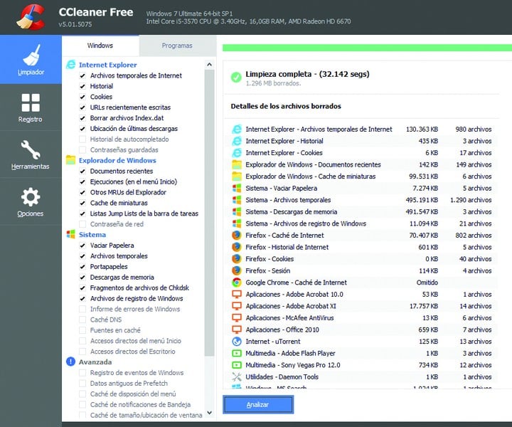Click the 130.363 KB size value
This screenshot has height=427, width=512.
click(422, 129)
